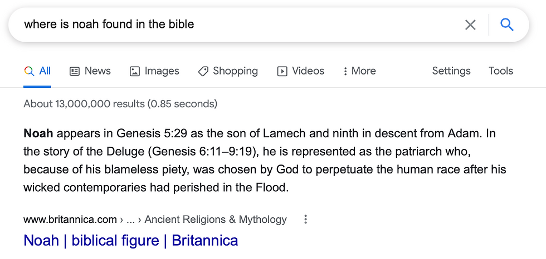Open the "Noah | biblical figure | Britannica" link
This screenshot has width=546, height=259.
(131, 241)
